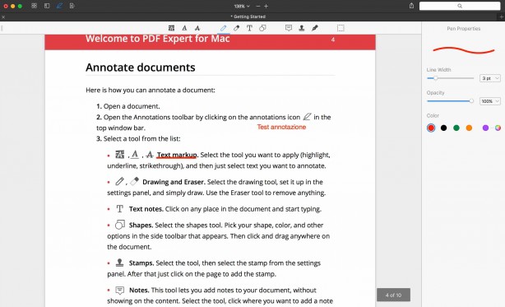Viewport: 505px width, 307px height.
Task: Close the Getting Started tab
Action: 3,16
